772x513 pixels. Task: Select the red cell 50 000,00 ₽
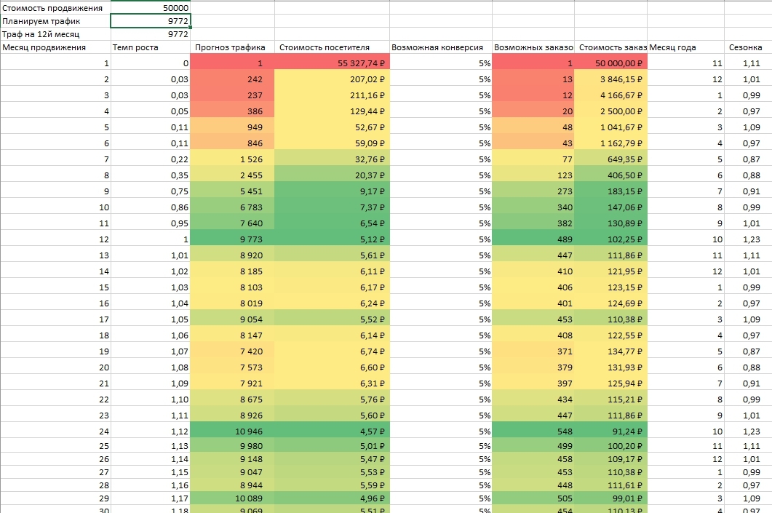[610, 63]
